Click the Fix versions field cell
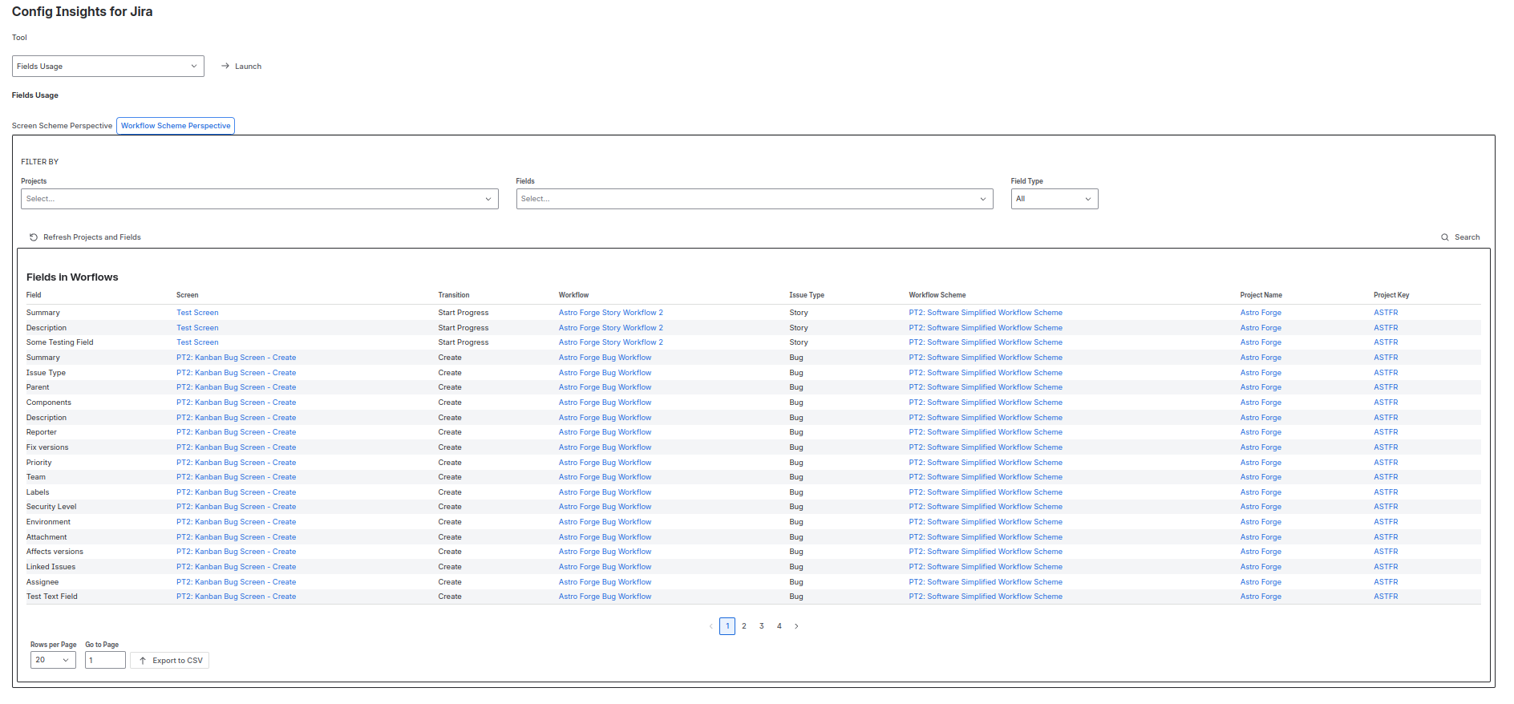 coord(47,447)
